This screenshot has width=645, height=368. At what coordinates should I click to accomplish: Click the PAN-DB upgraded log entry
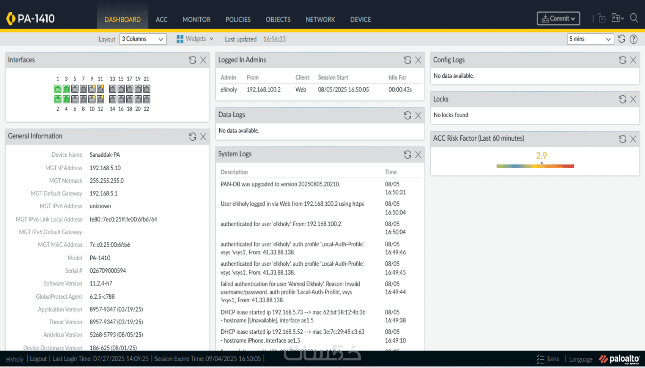(280, 184)
